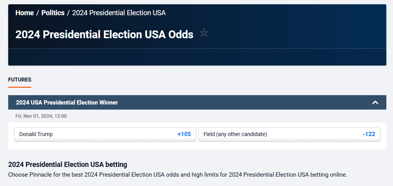The height and width of the screenshot is (186, 393).
Task: Click the 2024 Presidential Election USA Odds heading
Action: (x=104, y=34)
